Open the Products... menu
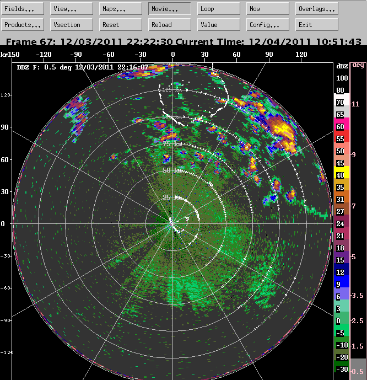The width and height of the screenshot is (367, 380). click(23, 24)
